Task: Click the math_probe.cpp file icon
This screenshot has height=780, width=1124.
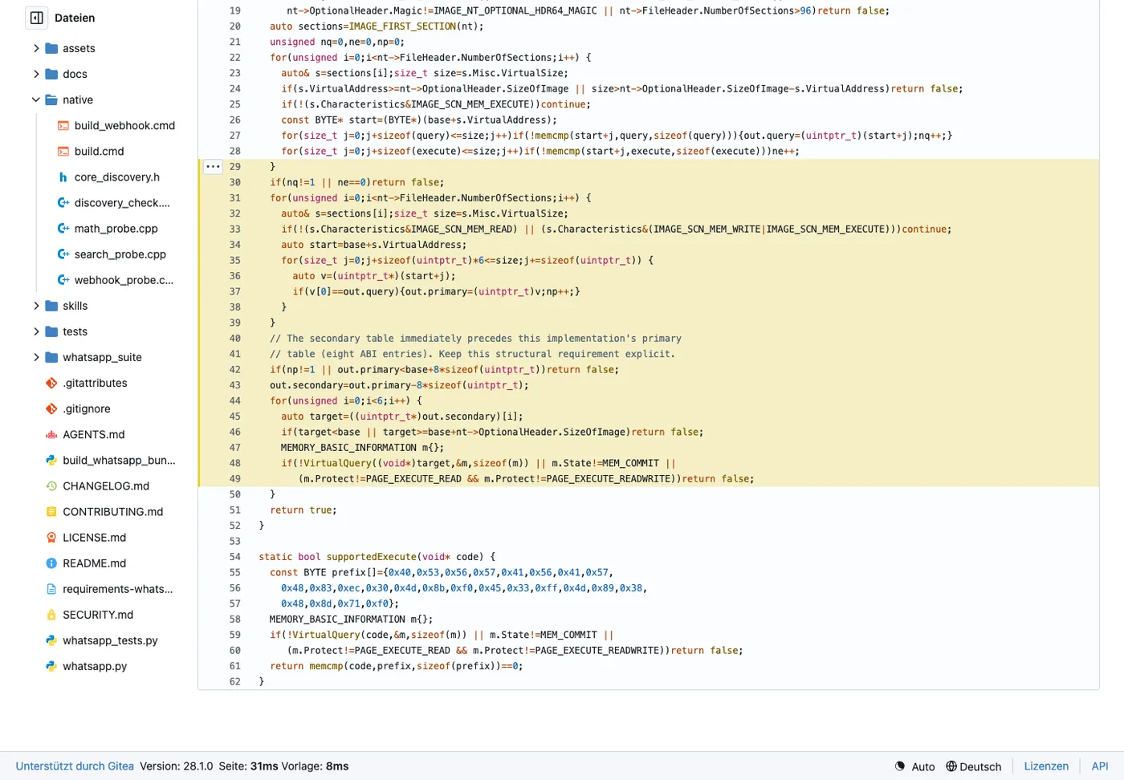Action: coord(63,228)
